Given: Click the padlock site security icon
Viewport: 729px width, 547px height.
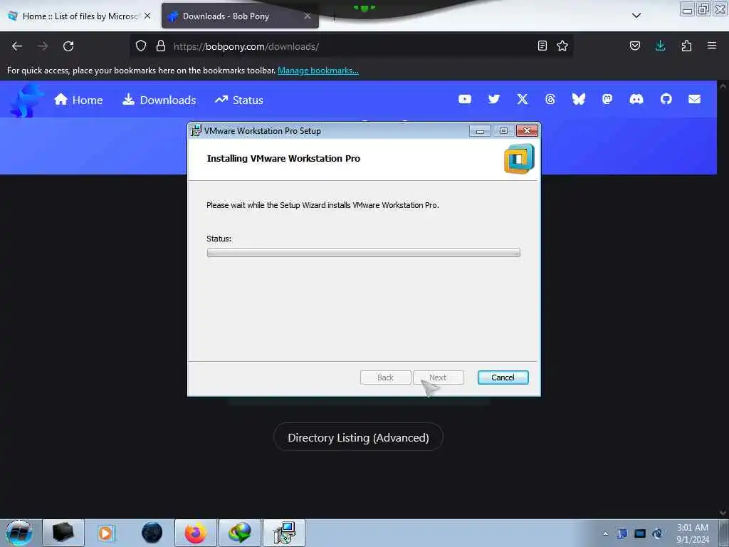Looking at the screenshot, I should coord(161,46).
